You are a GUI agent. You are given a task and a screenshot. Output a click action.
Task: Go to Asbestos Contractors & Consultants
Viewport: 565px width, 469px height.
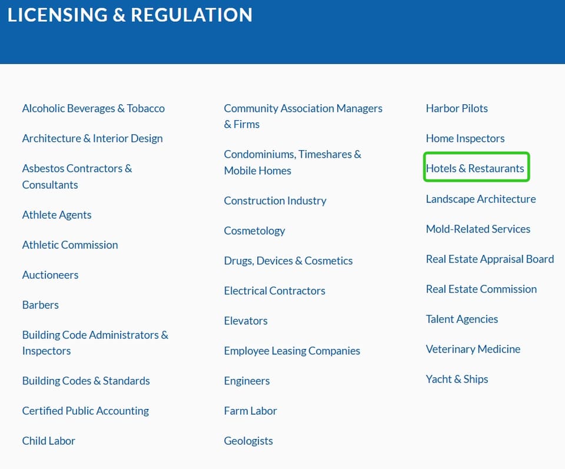coord(77,177)
